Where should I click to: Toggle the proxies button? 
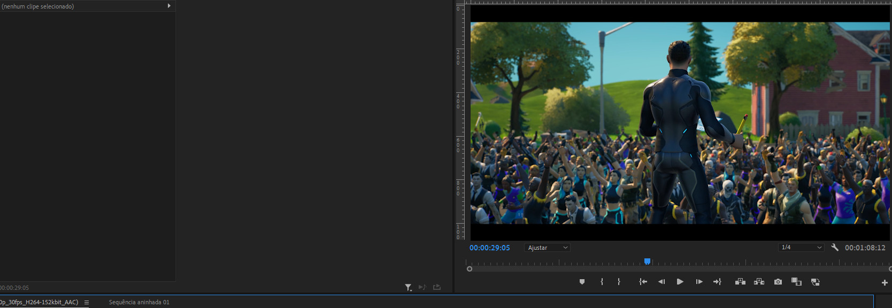(x=815, y=282)
